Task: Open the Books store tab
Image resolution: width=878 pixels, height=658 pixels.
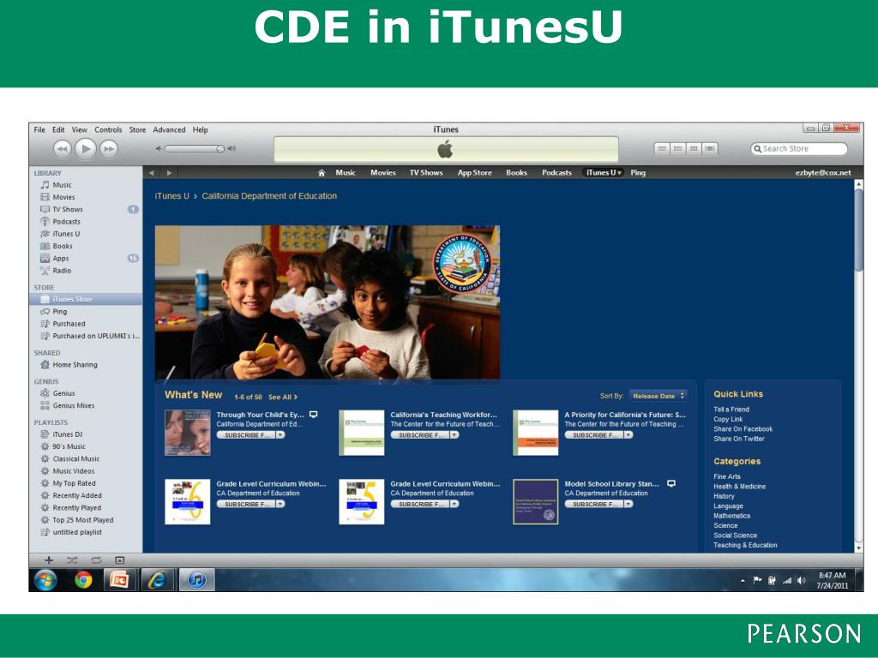Action: [x=516, y=173]
